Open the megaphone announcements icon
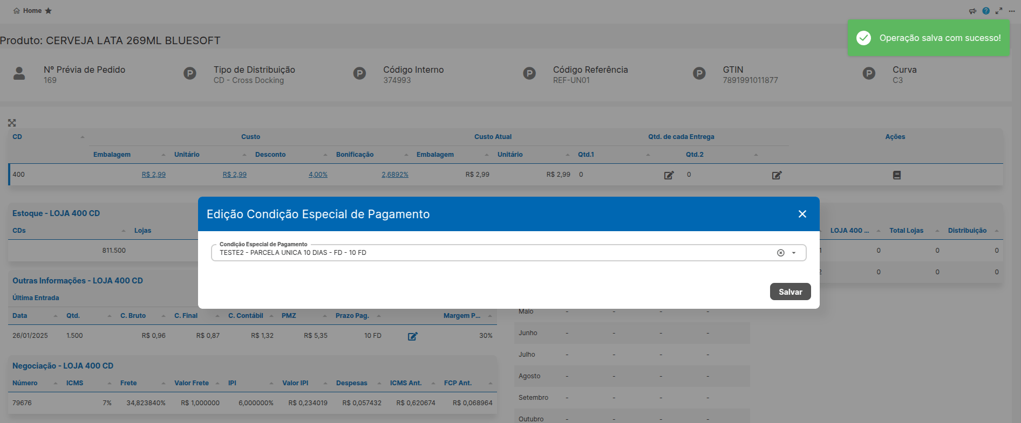Image resolution: width=1021 pixels, height=423 pixels. point(972,11)
